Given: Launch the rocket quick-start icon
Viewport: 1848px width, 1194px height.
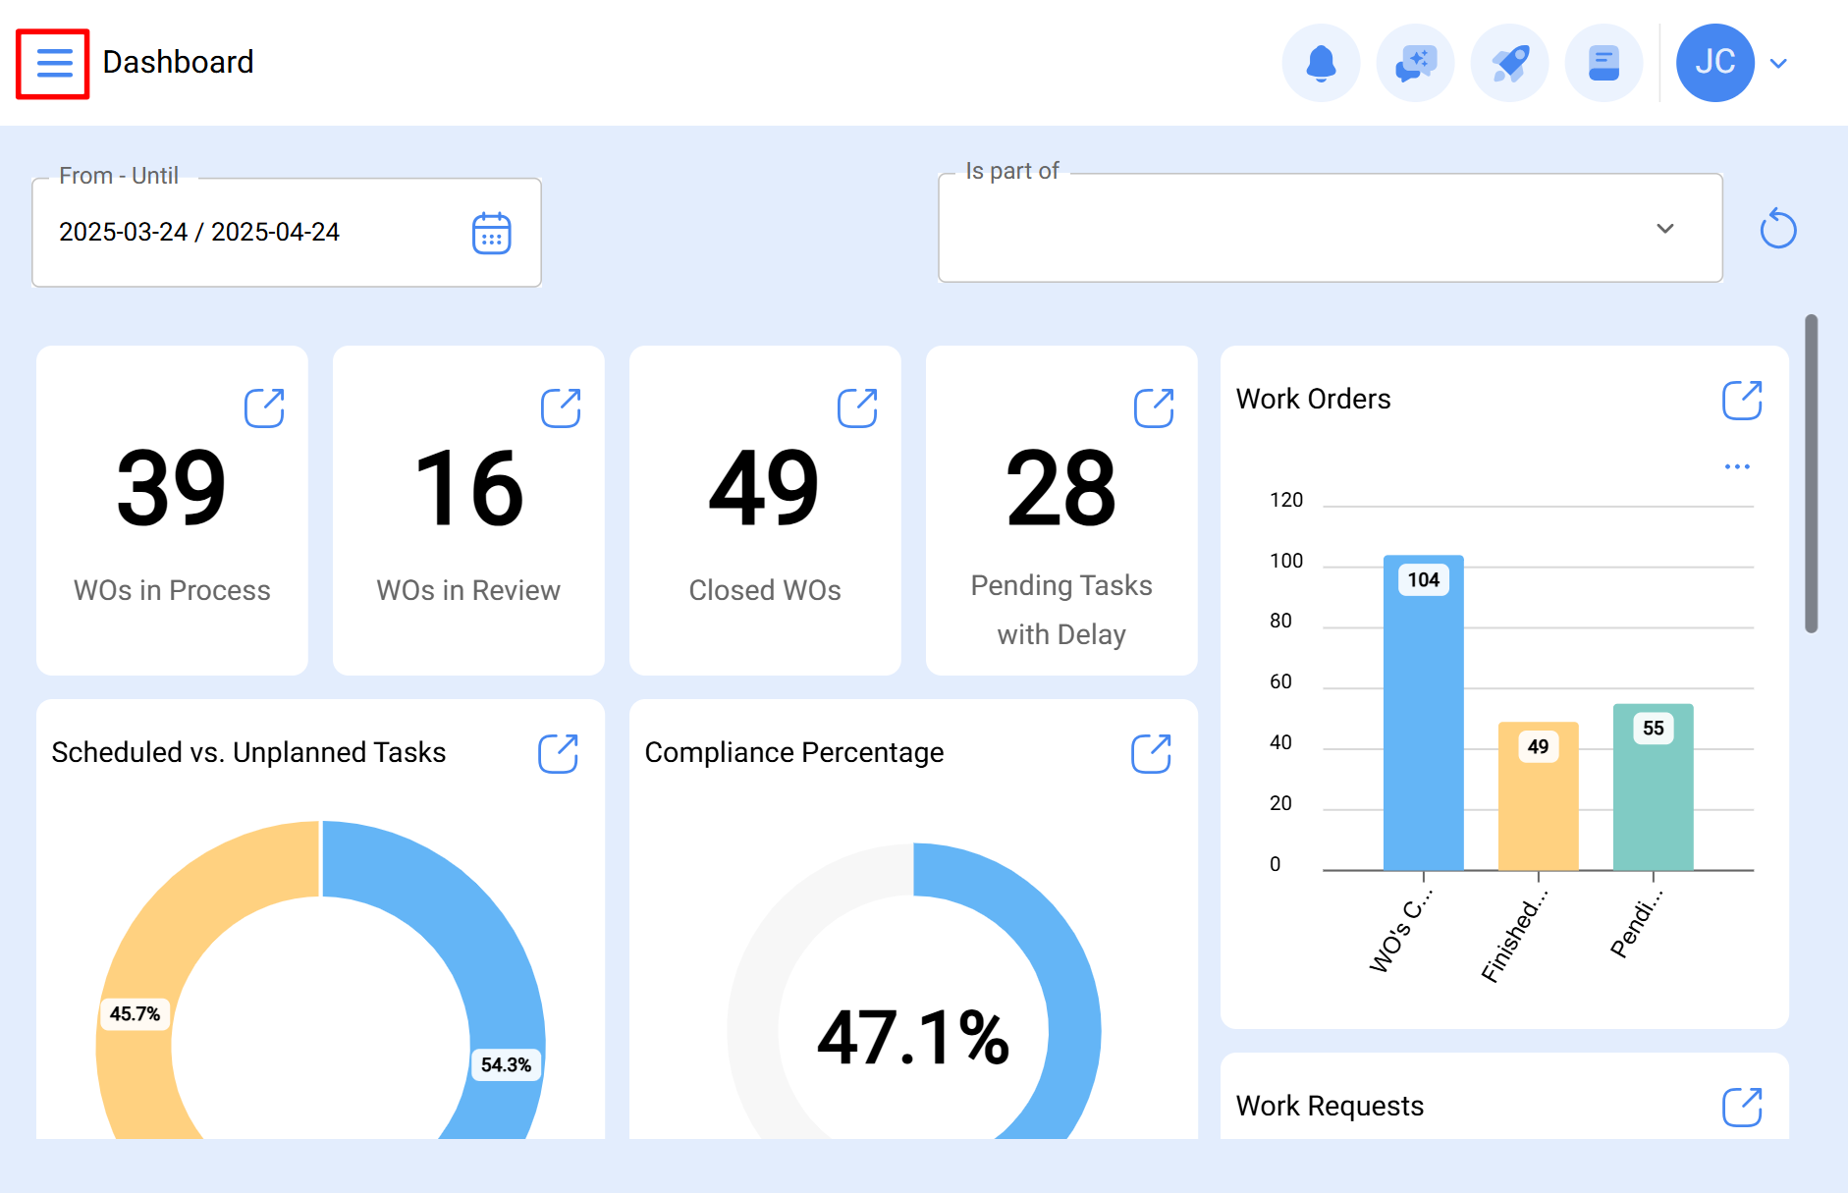Looking at the screenshot, I should (x=1509, y=62).
